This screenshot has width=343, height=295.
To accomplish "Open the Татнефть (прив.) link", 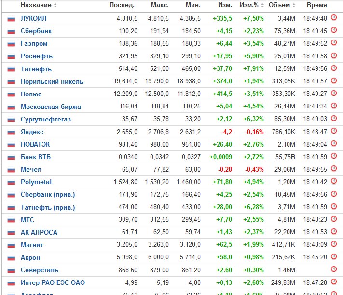I will coord(48,207).
